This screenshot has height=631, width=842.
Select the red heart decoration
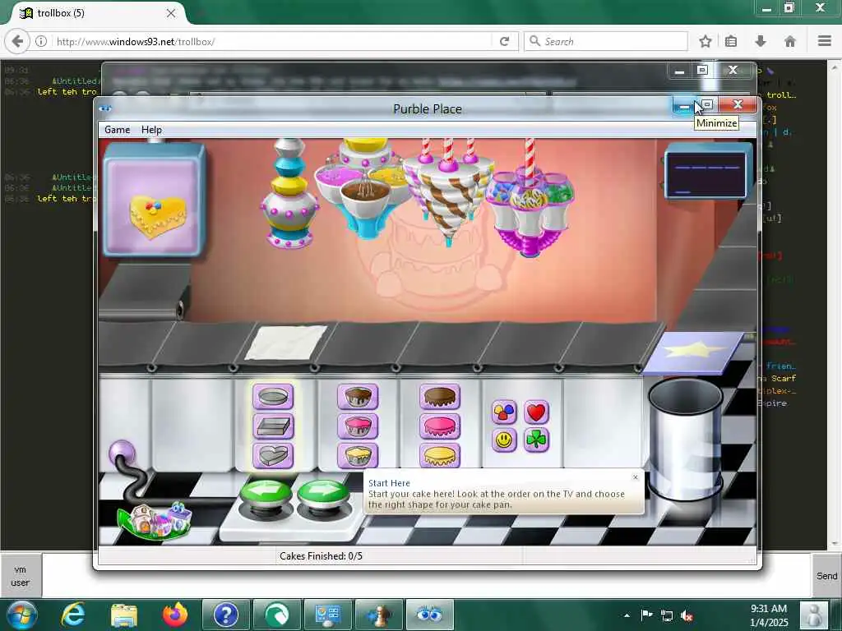536,412
